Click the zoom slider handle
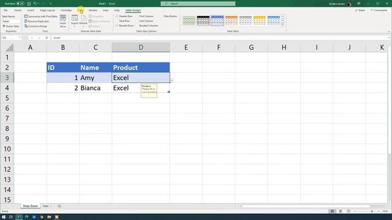The image size is (392, 220). [372, 211]
